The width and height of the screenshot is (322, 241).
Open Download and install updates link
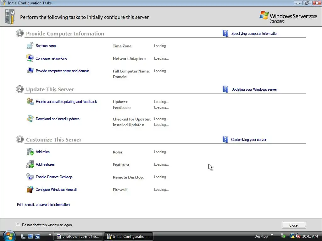pos(58,119)
